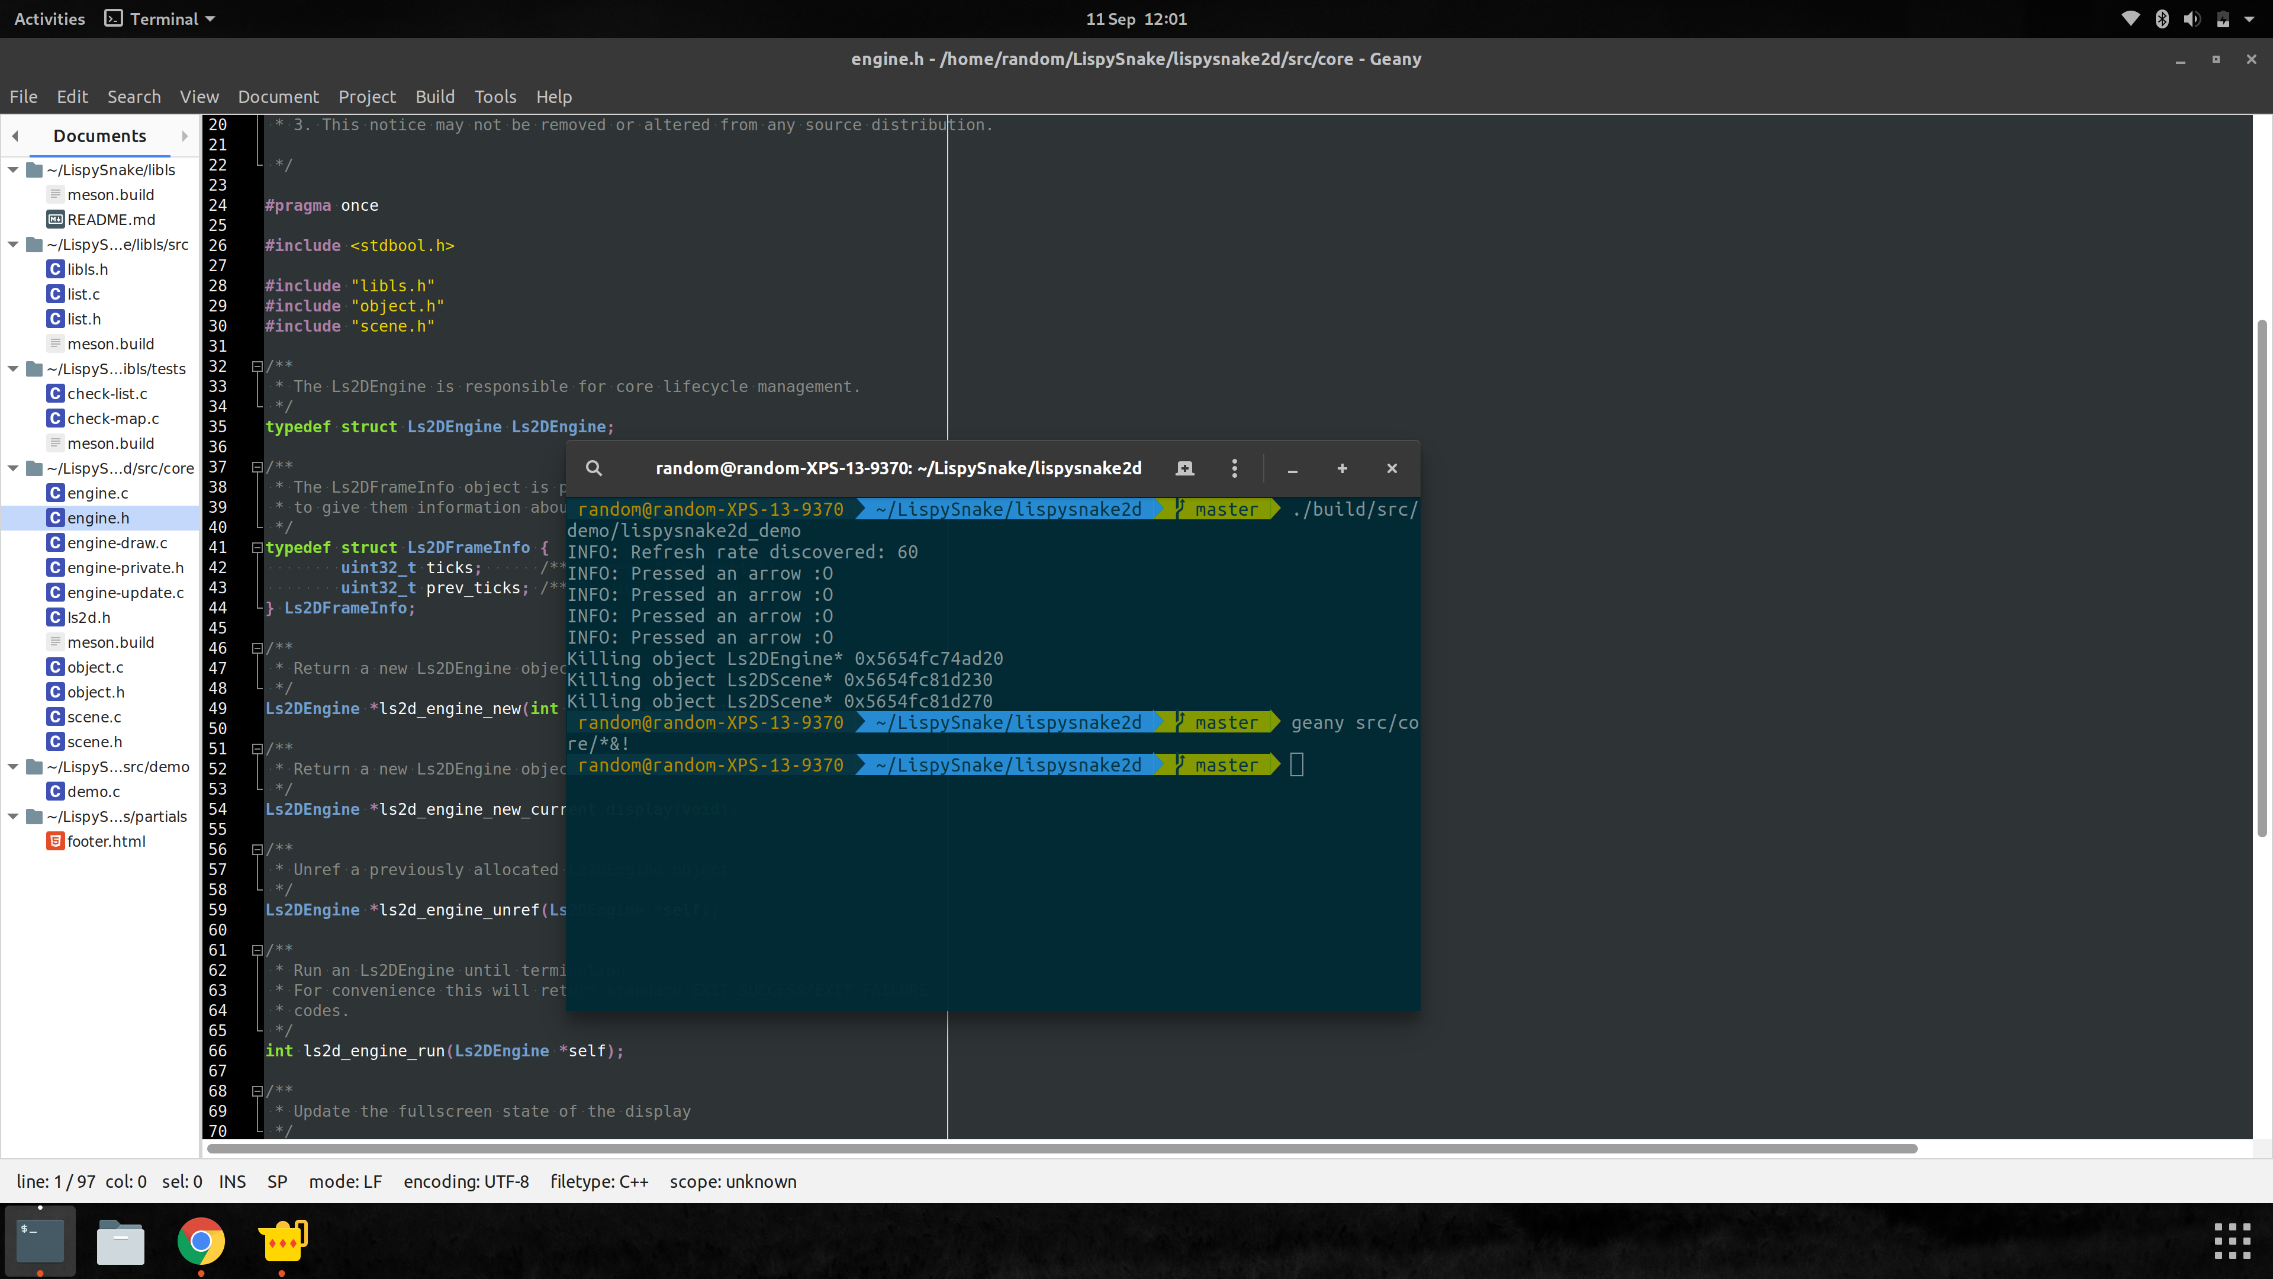
Task: Open Geany from the dock
Action: pos(282,1242)
